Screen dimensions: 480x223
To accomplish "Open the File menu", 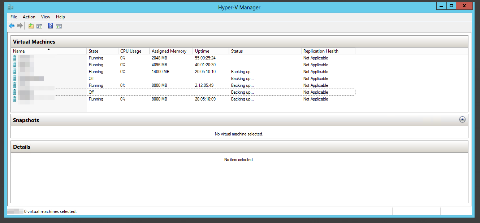I will pyautogui.click(x=13, y=17).
